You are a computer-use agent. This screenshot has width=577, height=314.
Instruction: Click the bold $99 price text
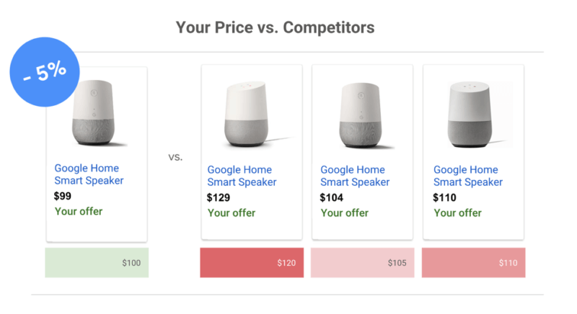[x=63, y=195]
